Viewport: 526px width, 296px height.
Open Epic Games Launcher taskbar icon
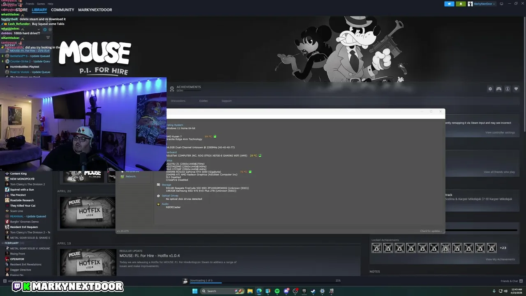tap(304, 291)
